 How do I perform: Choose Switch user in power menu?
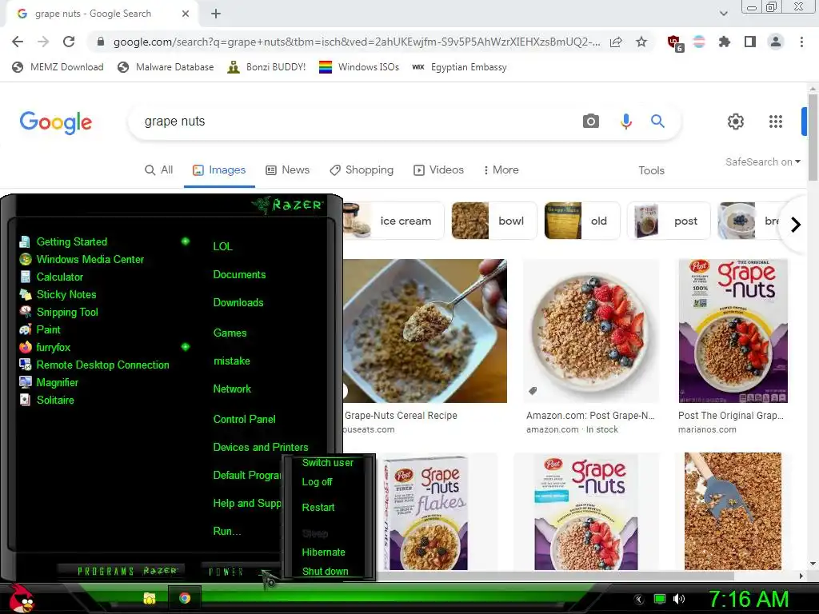coord(327,463)
